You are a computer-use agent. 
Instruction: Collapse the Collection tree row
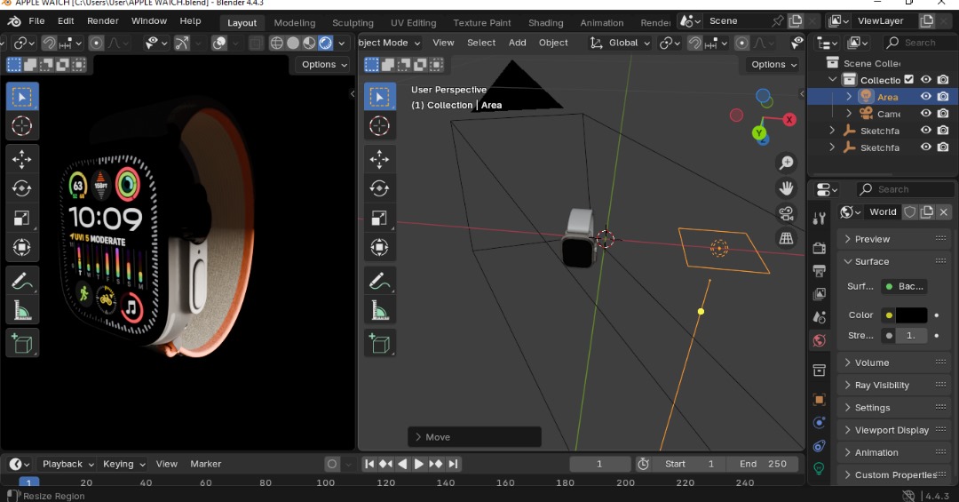point(832,80)
